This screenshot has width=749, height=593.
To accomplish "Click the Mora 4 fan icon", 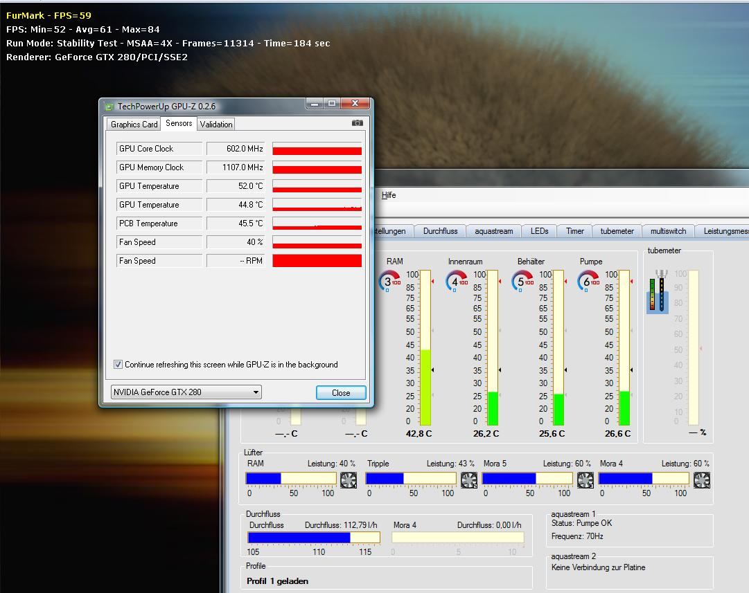I will 702,480.
